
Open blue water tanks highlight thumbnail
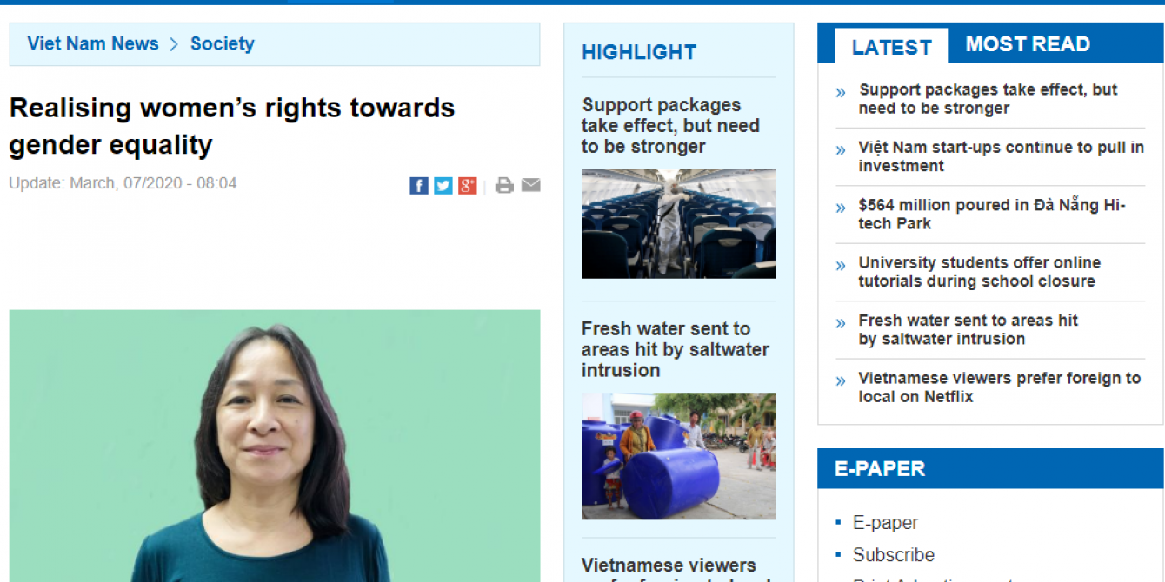tap(678, 456)
